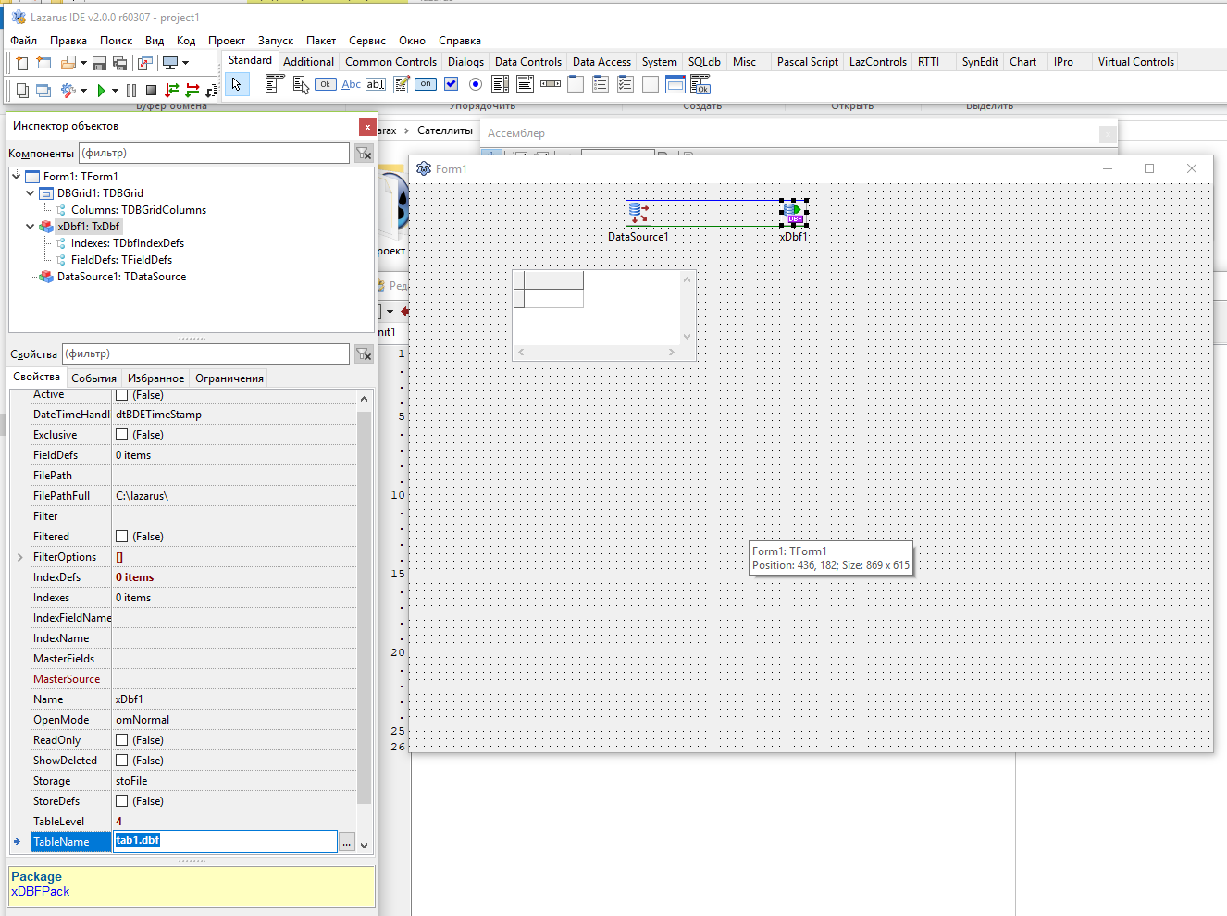Pick the TLabel (Abc) component
Image resolution: width=1227 pixels, height=916 pixels.
351,84
